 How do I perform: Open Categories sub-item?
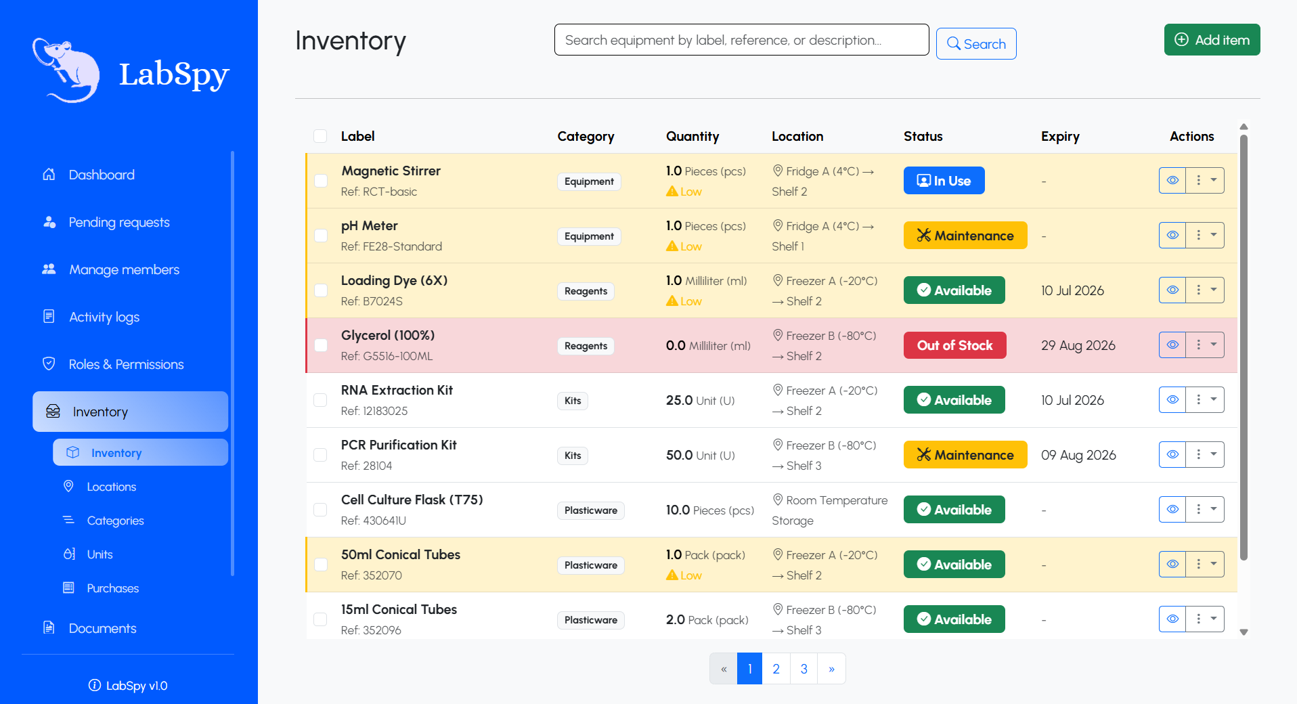[115, 521]
